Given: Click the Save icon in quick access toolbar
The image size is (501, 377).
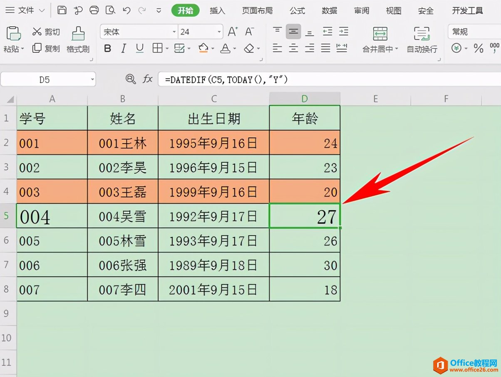Looking at the screenshot, I should tap(62, 10).
